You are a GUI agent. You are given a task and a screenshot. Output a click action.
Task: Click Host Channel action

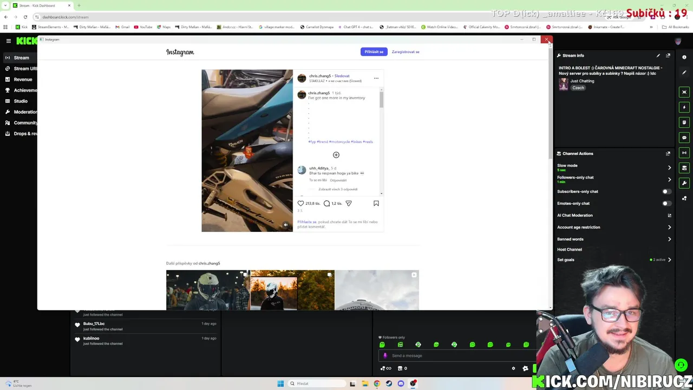(x=570, y=249)
